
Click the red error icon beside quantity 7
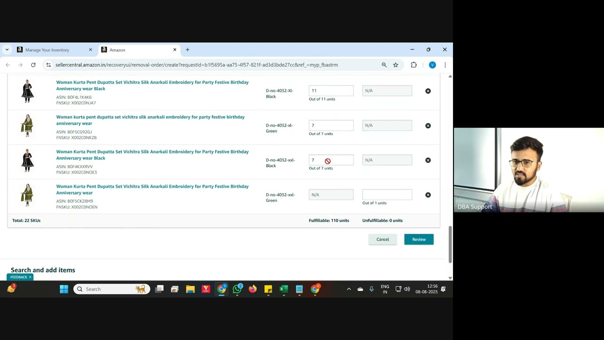[x=327, y=161]
